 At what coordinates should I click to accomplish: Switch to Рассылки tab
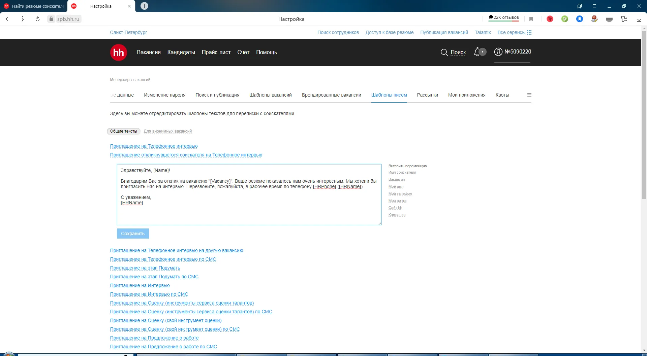coord(427,95)
